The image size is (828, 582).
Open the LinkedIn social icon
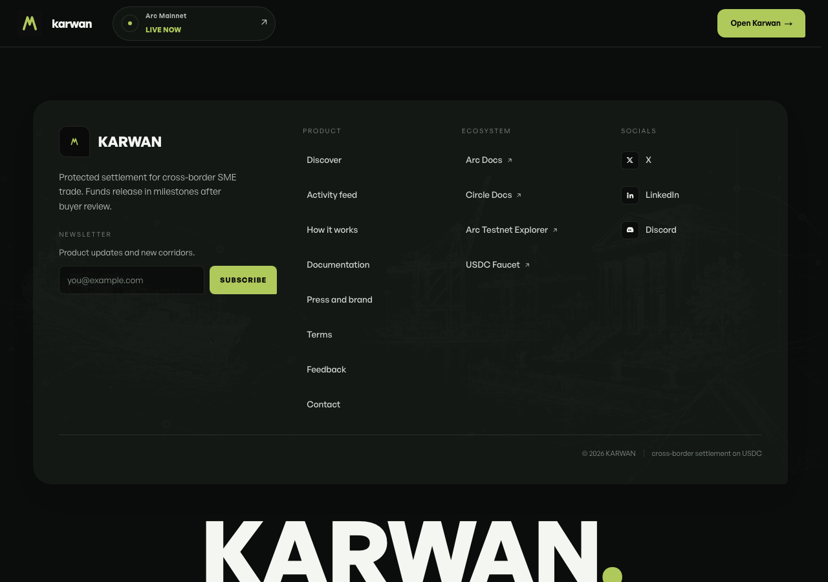click(630, 195)
